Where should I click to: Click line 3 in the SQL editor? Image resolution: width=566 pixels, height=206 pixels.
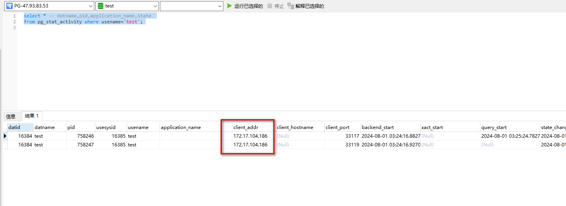tap(79, 28)
